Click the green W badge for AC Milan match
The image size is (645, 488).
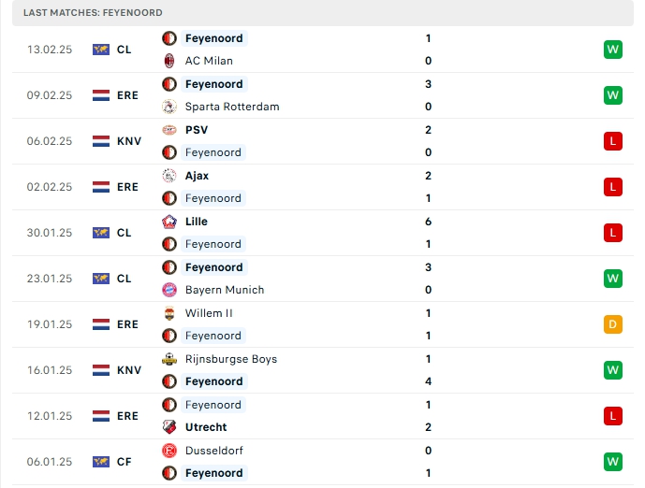pos(612,50)
